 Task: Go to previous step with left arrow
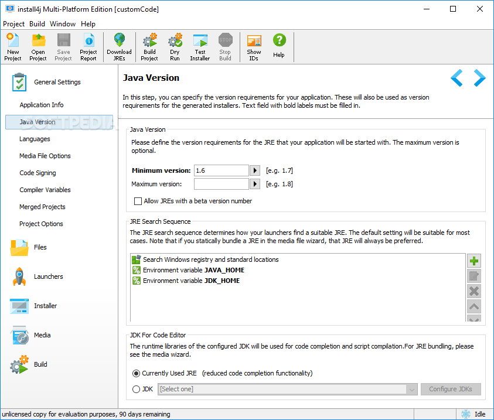pos(456,78)
